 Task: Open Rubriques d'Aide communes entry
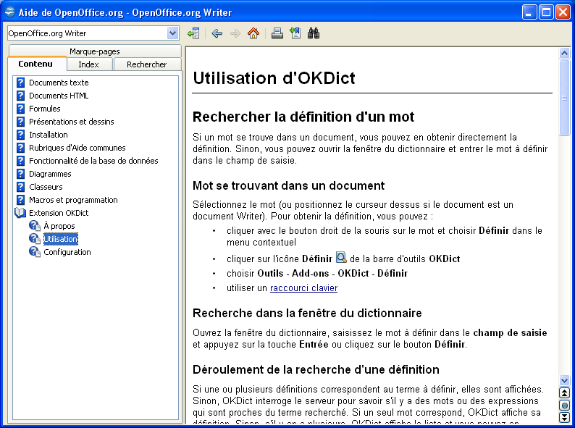77,148
